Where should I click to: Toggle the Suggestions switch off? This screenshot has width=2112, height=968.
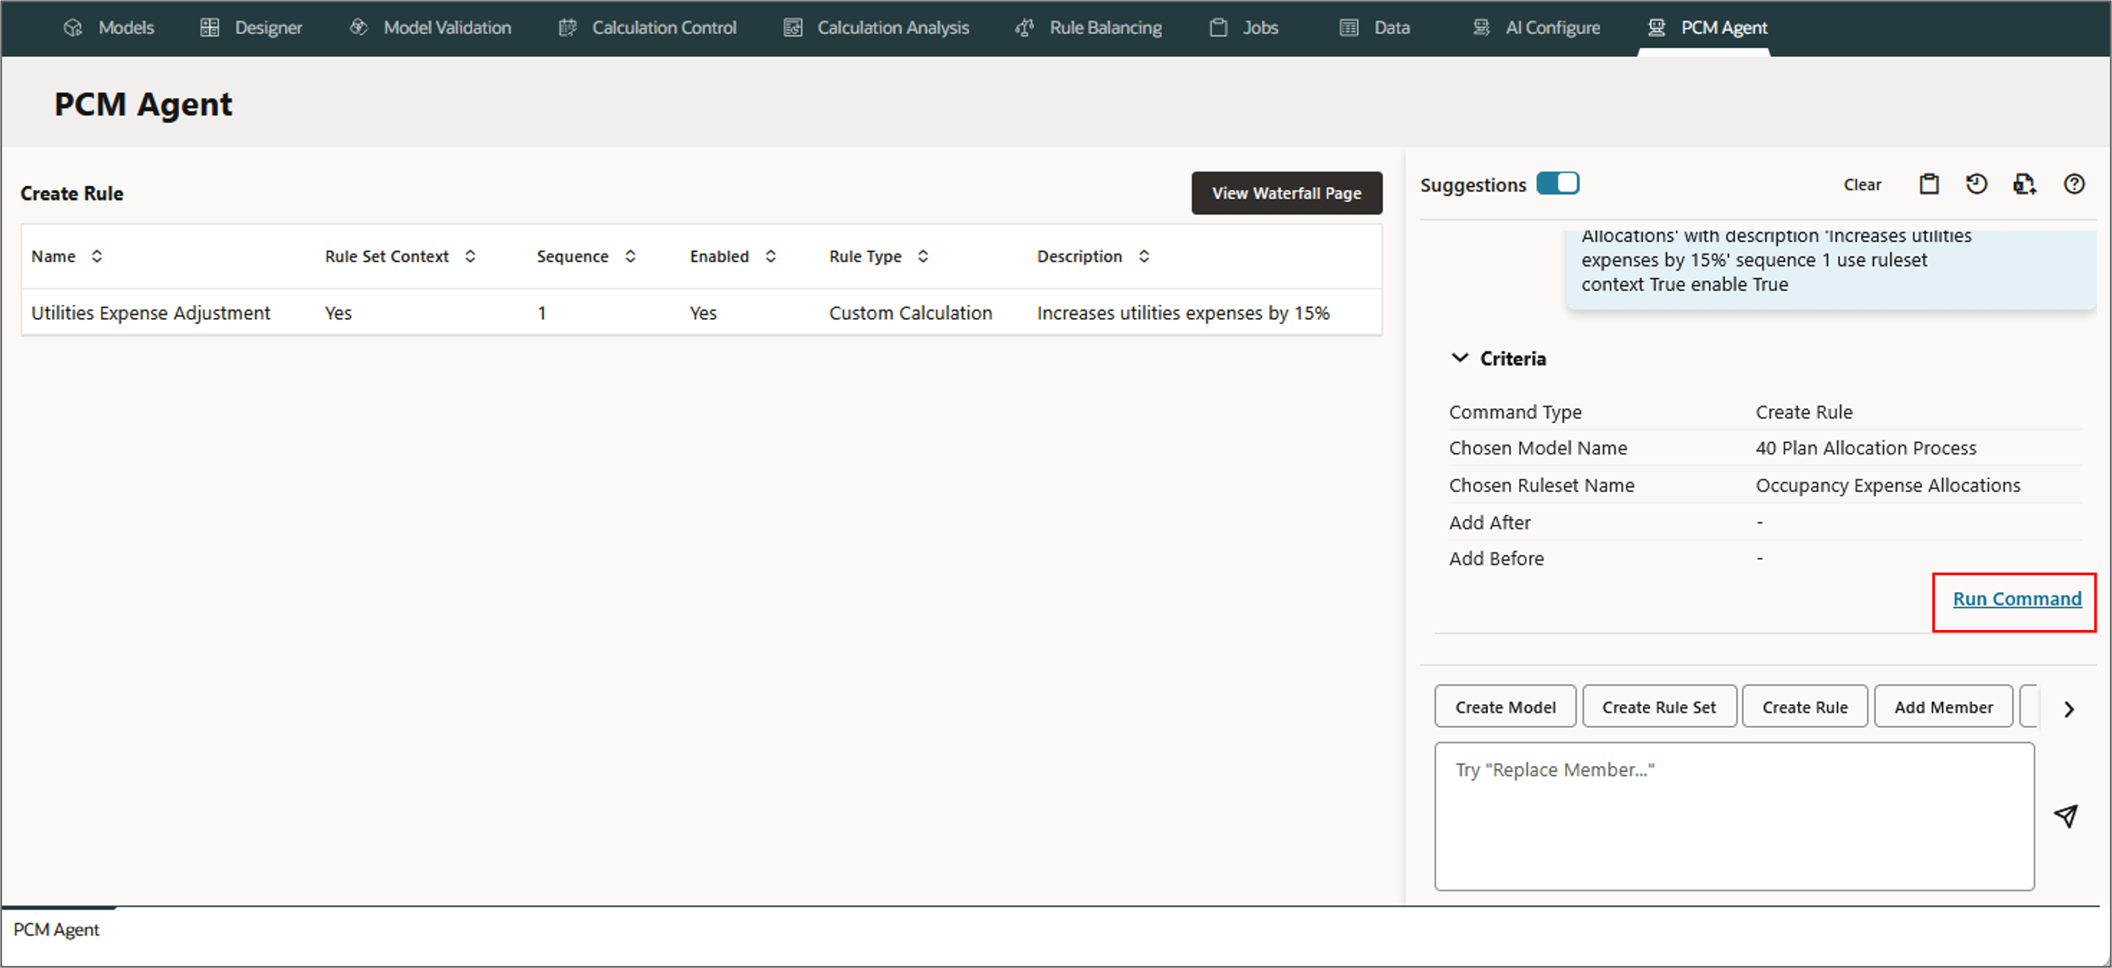1557,183
